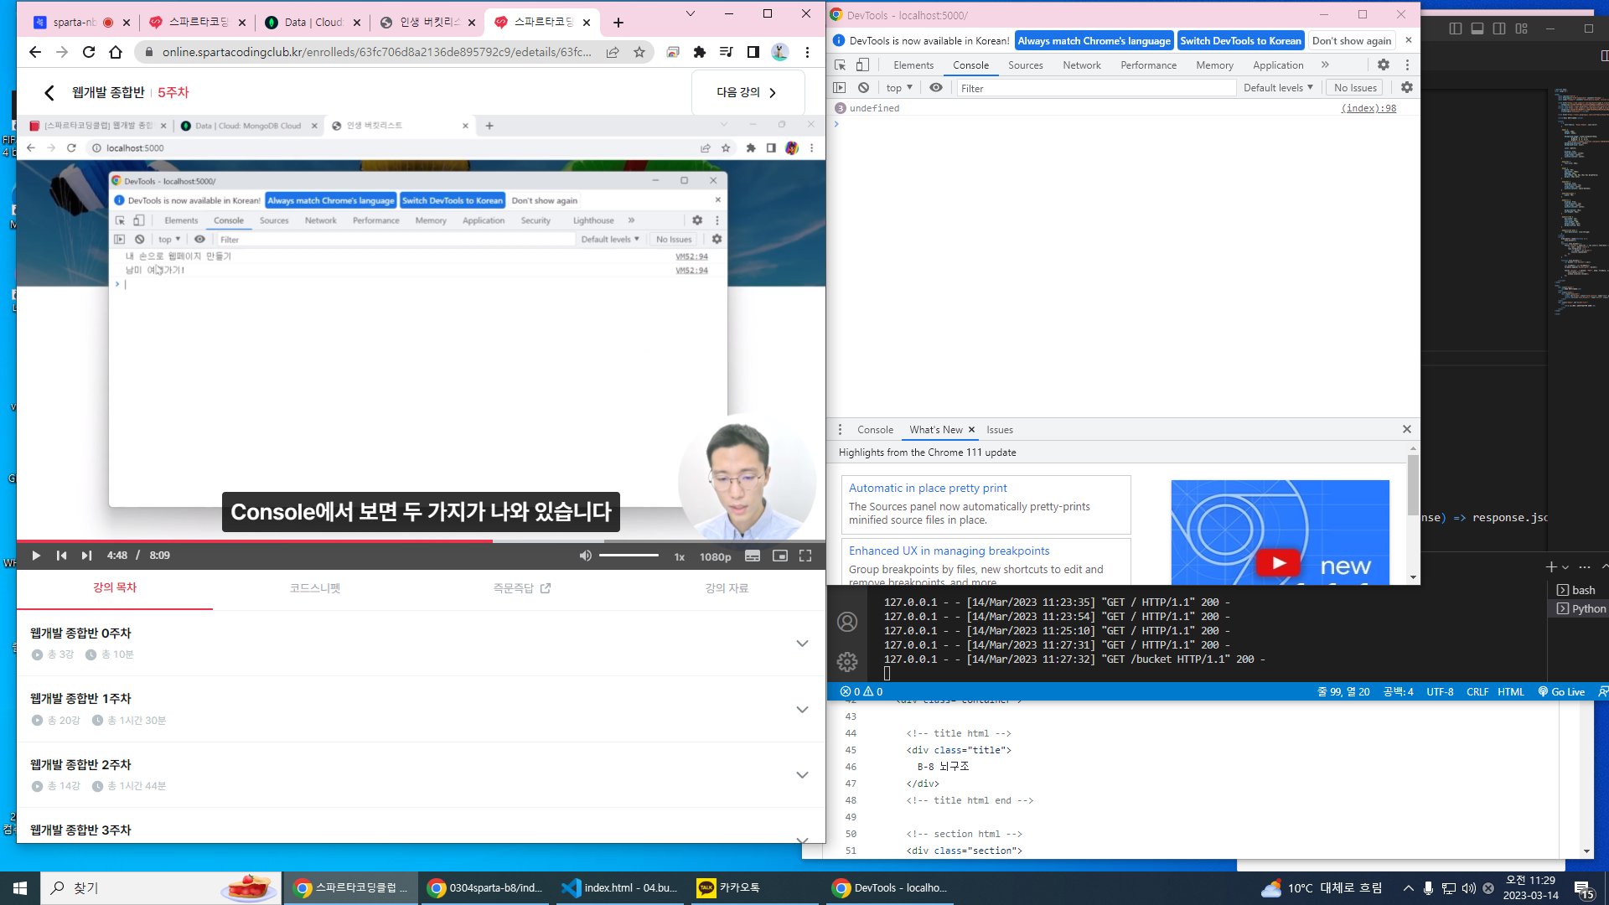1609x905 pixels.
Task: Toggle the DevTools console sidebar
Action: [x=840, y=87]
